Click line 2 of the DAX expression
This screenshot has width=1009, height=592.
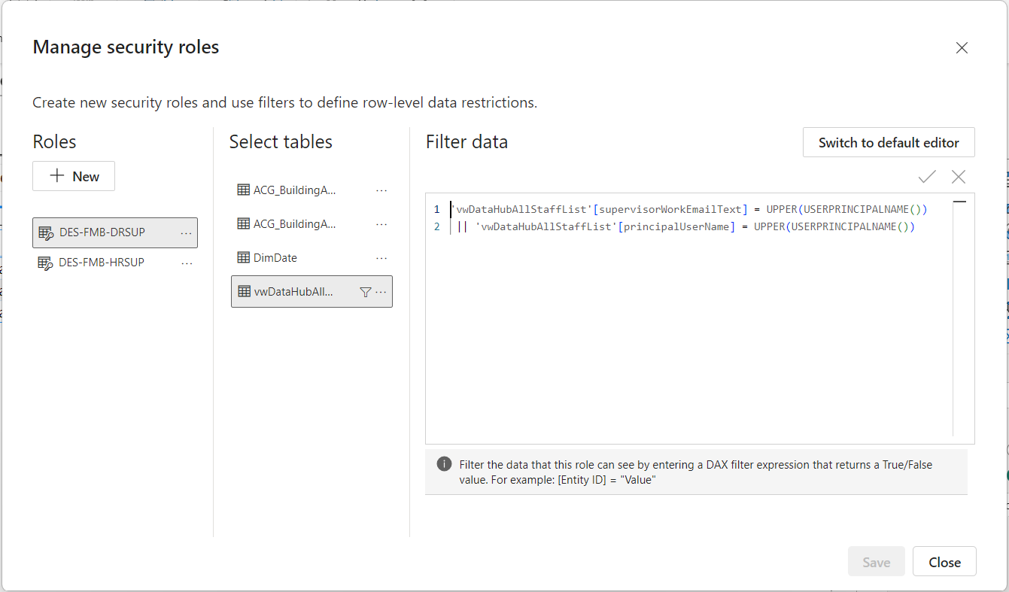tap(686, 226)
